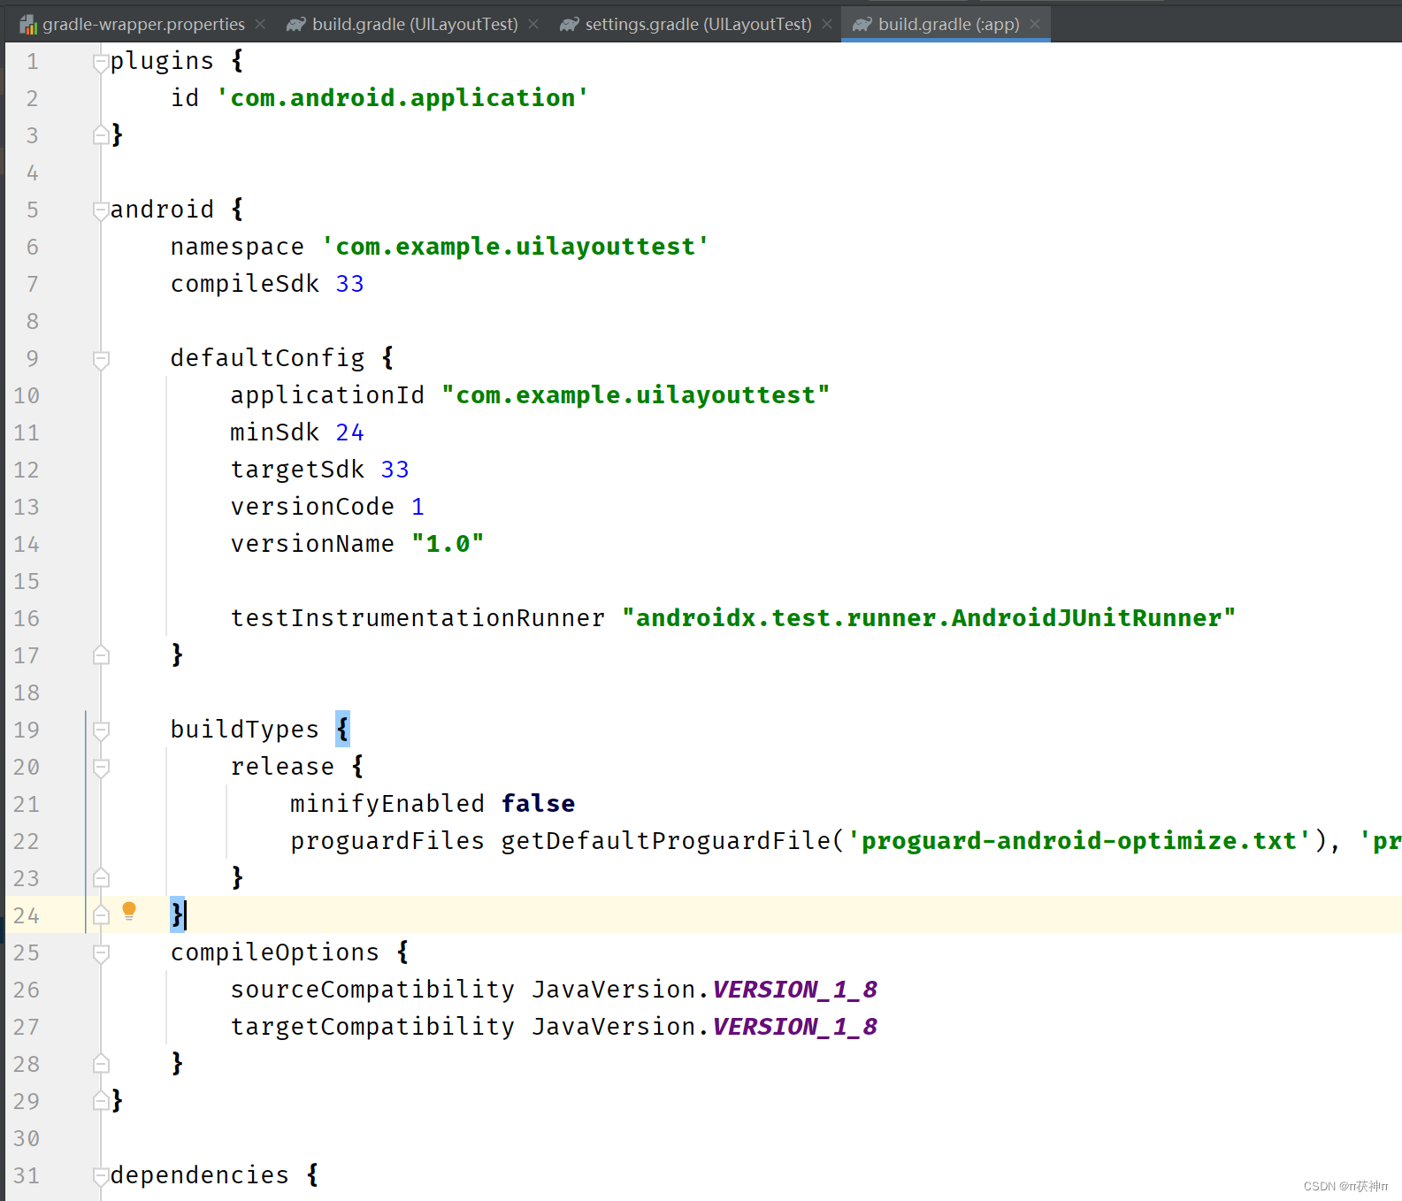Click versionName string "1.0"

coord(448,544)
